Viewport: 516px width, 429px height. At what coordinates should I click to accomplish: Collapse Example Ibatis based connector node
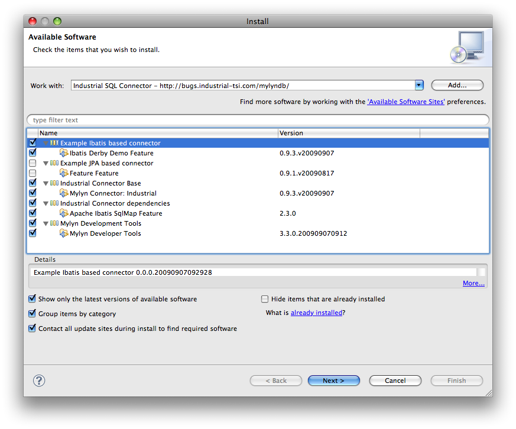(x=46, y=143)
